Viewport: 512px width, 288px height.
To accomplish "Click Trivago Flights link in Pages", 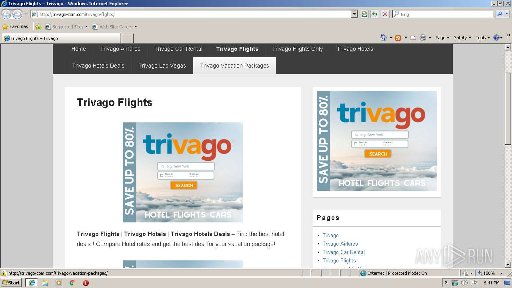I will (339, 260).
